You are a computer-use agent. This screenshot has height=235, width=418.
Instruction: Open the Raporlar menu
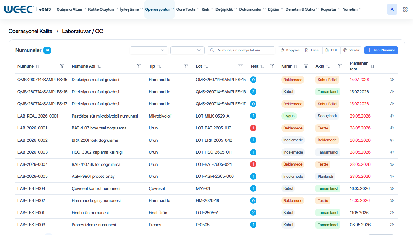330,9
